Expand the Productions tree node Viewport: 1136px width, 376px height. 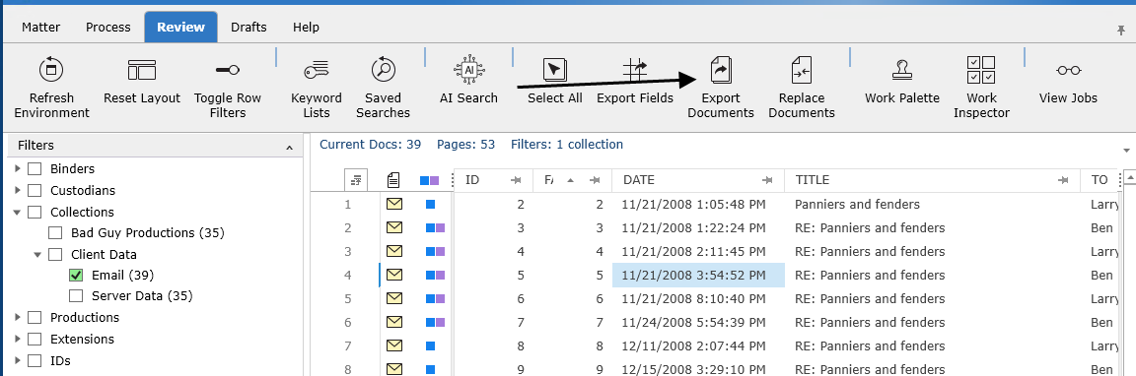tap(18, 317)
